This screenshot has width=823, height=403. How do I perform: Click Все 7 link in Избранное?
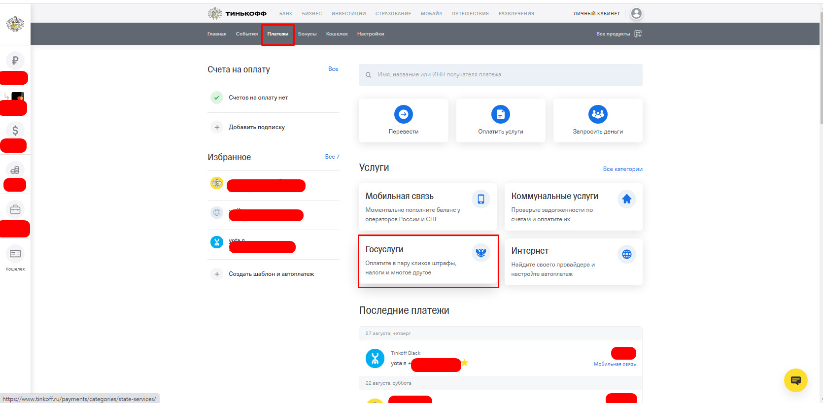[x=332, y=157]
